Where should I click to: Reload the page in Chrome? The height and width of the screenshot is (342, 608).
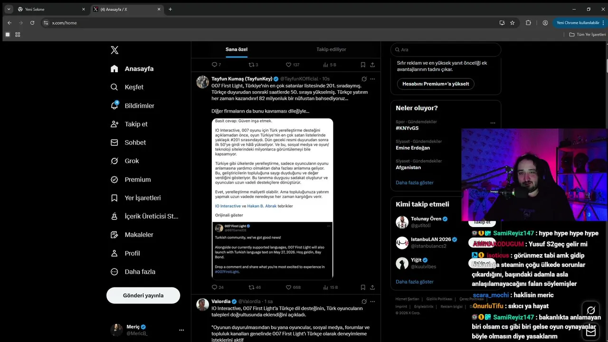(x=32, y=23)
